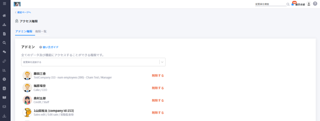Open the link chain sidebar icon
This screenshot has height=121, width=320.
coord(4,61)
